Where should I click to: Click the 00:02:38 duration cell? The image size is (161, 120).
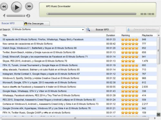pos(111,82)
